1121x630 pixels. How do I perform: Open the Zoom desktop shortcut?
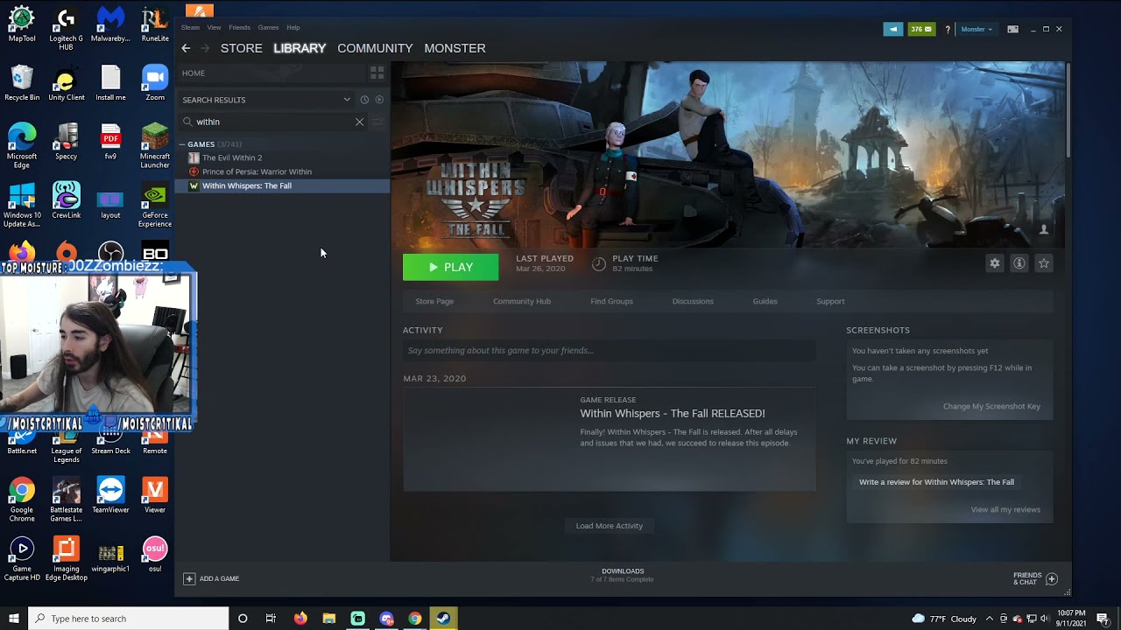(x=155, y=83)
